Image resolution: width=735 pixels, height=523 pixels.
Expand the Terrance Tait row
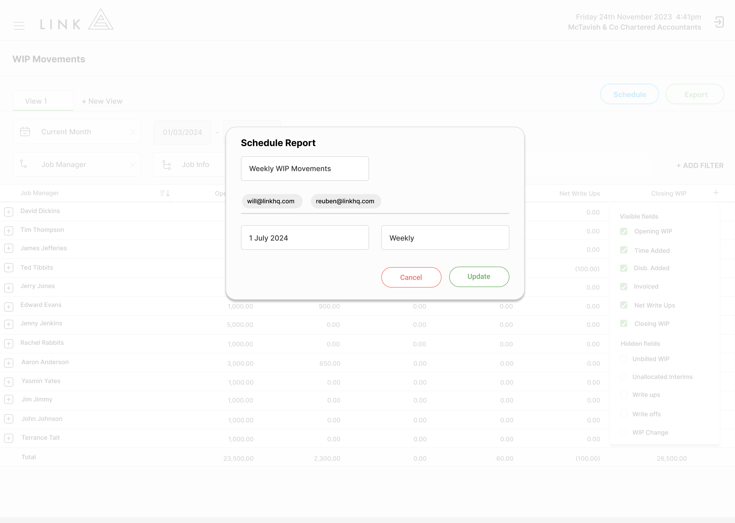9,438
